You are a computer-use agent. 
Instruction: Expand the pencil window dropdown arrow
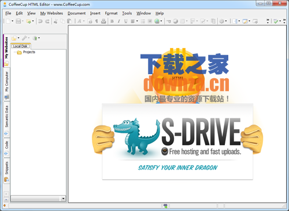[x=249, y=21]
